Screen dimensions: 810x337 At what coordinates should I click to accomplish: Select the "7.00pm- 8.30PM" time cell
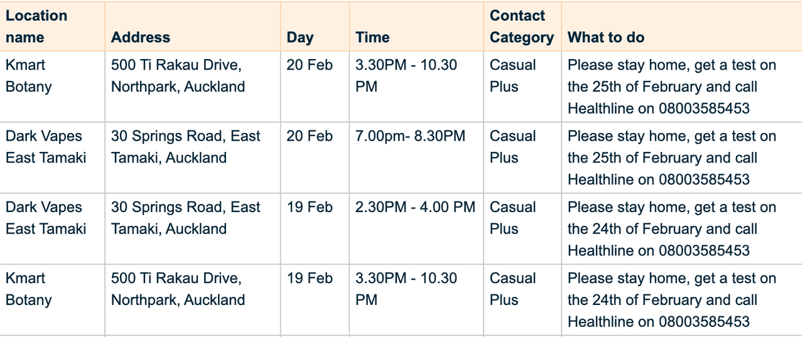click(410, 136)
